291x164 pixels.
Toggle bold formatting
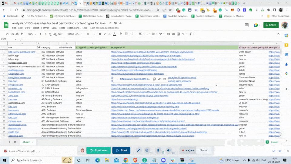click(x=100, y=34)
